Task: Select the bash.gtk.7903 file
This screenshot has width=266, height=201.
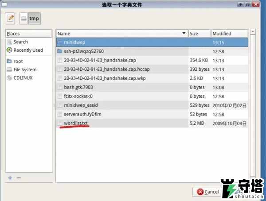Action: pyautogui.click(x=152, y=87)
